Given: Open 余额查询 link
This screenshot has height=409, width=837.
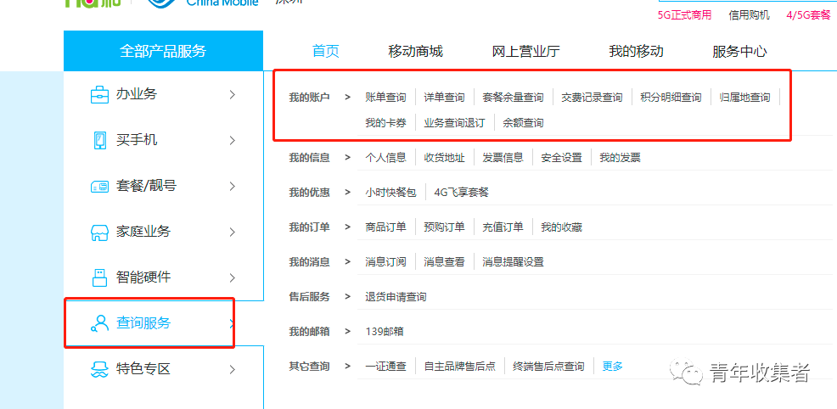Looking at the screenshot, I should click(x=523, y=123).
